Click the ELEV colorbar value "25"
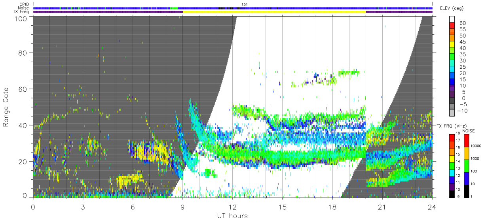The height and width of the screenshot is (224, 486). [462, 67]
